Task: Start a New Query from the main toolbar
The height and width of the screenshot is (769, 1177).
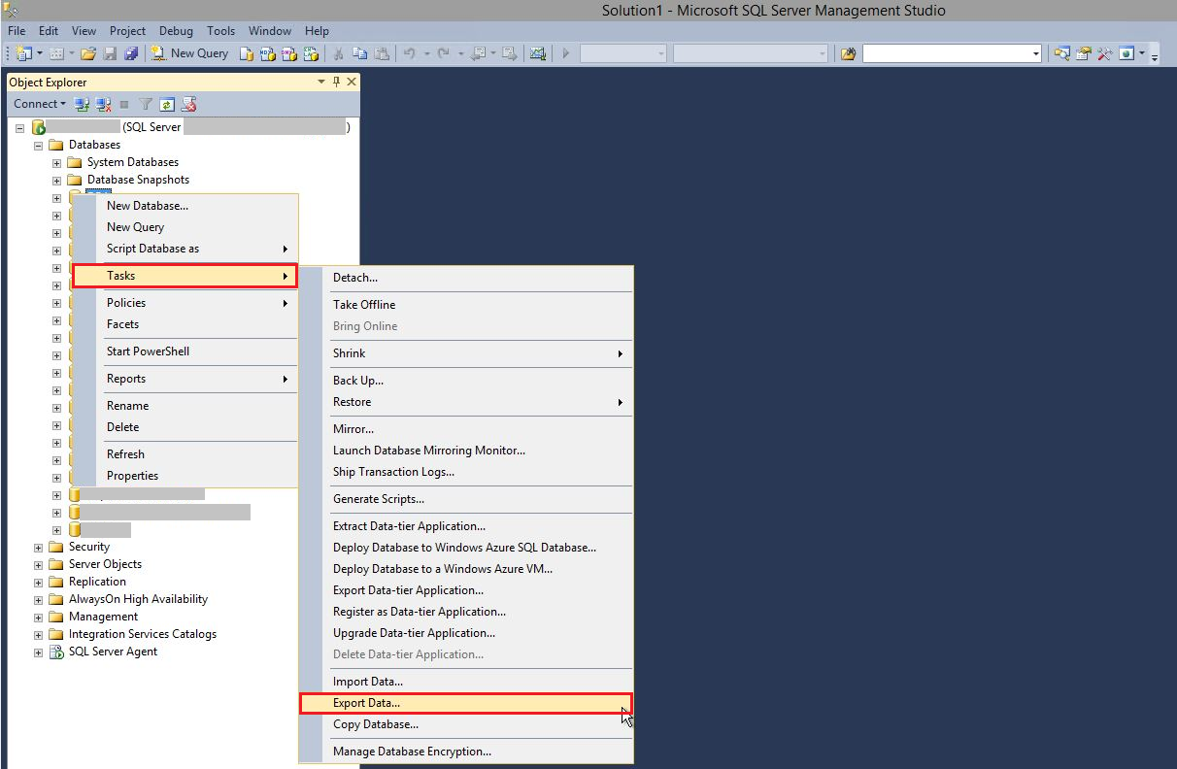Action: [x=190, y=53]
